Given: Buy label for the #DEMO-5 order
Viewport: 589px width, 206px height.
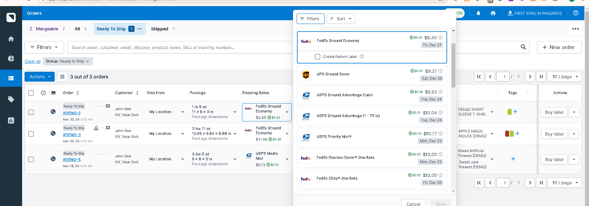Looking at the screenshot, I should click(x=554, y=159).
